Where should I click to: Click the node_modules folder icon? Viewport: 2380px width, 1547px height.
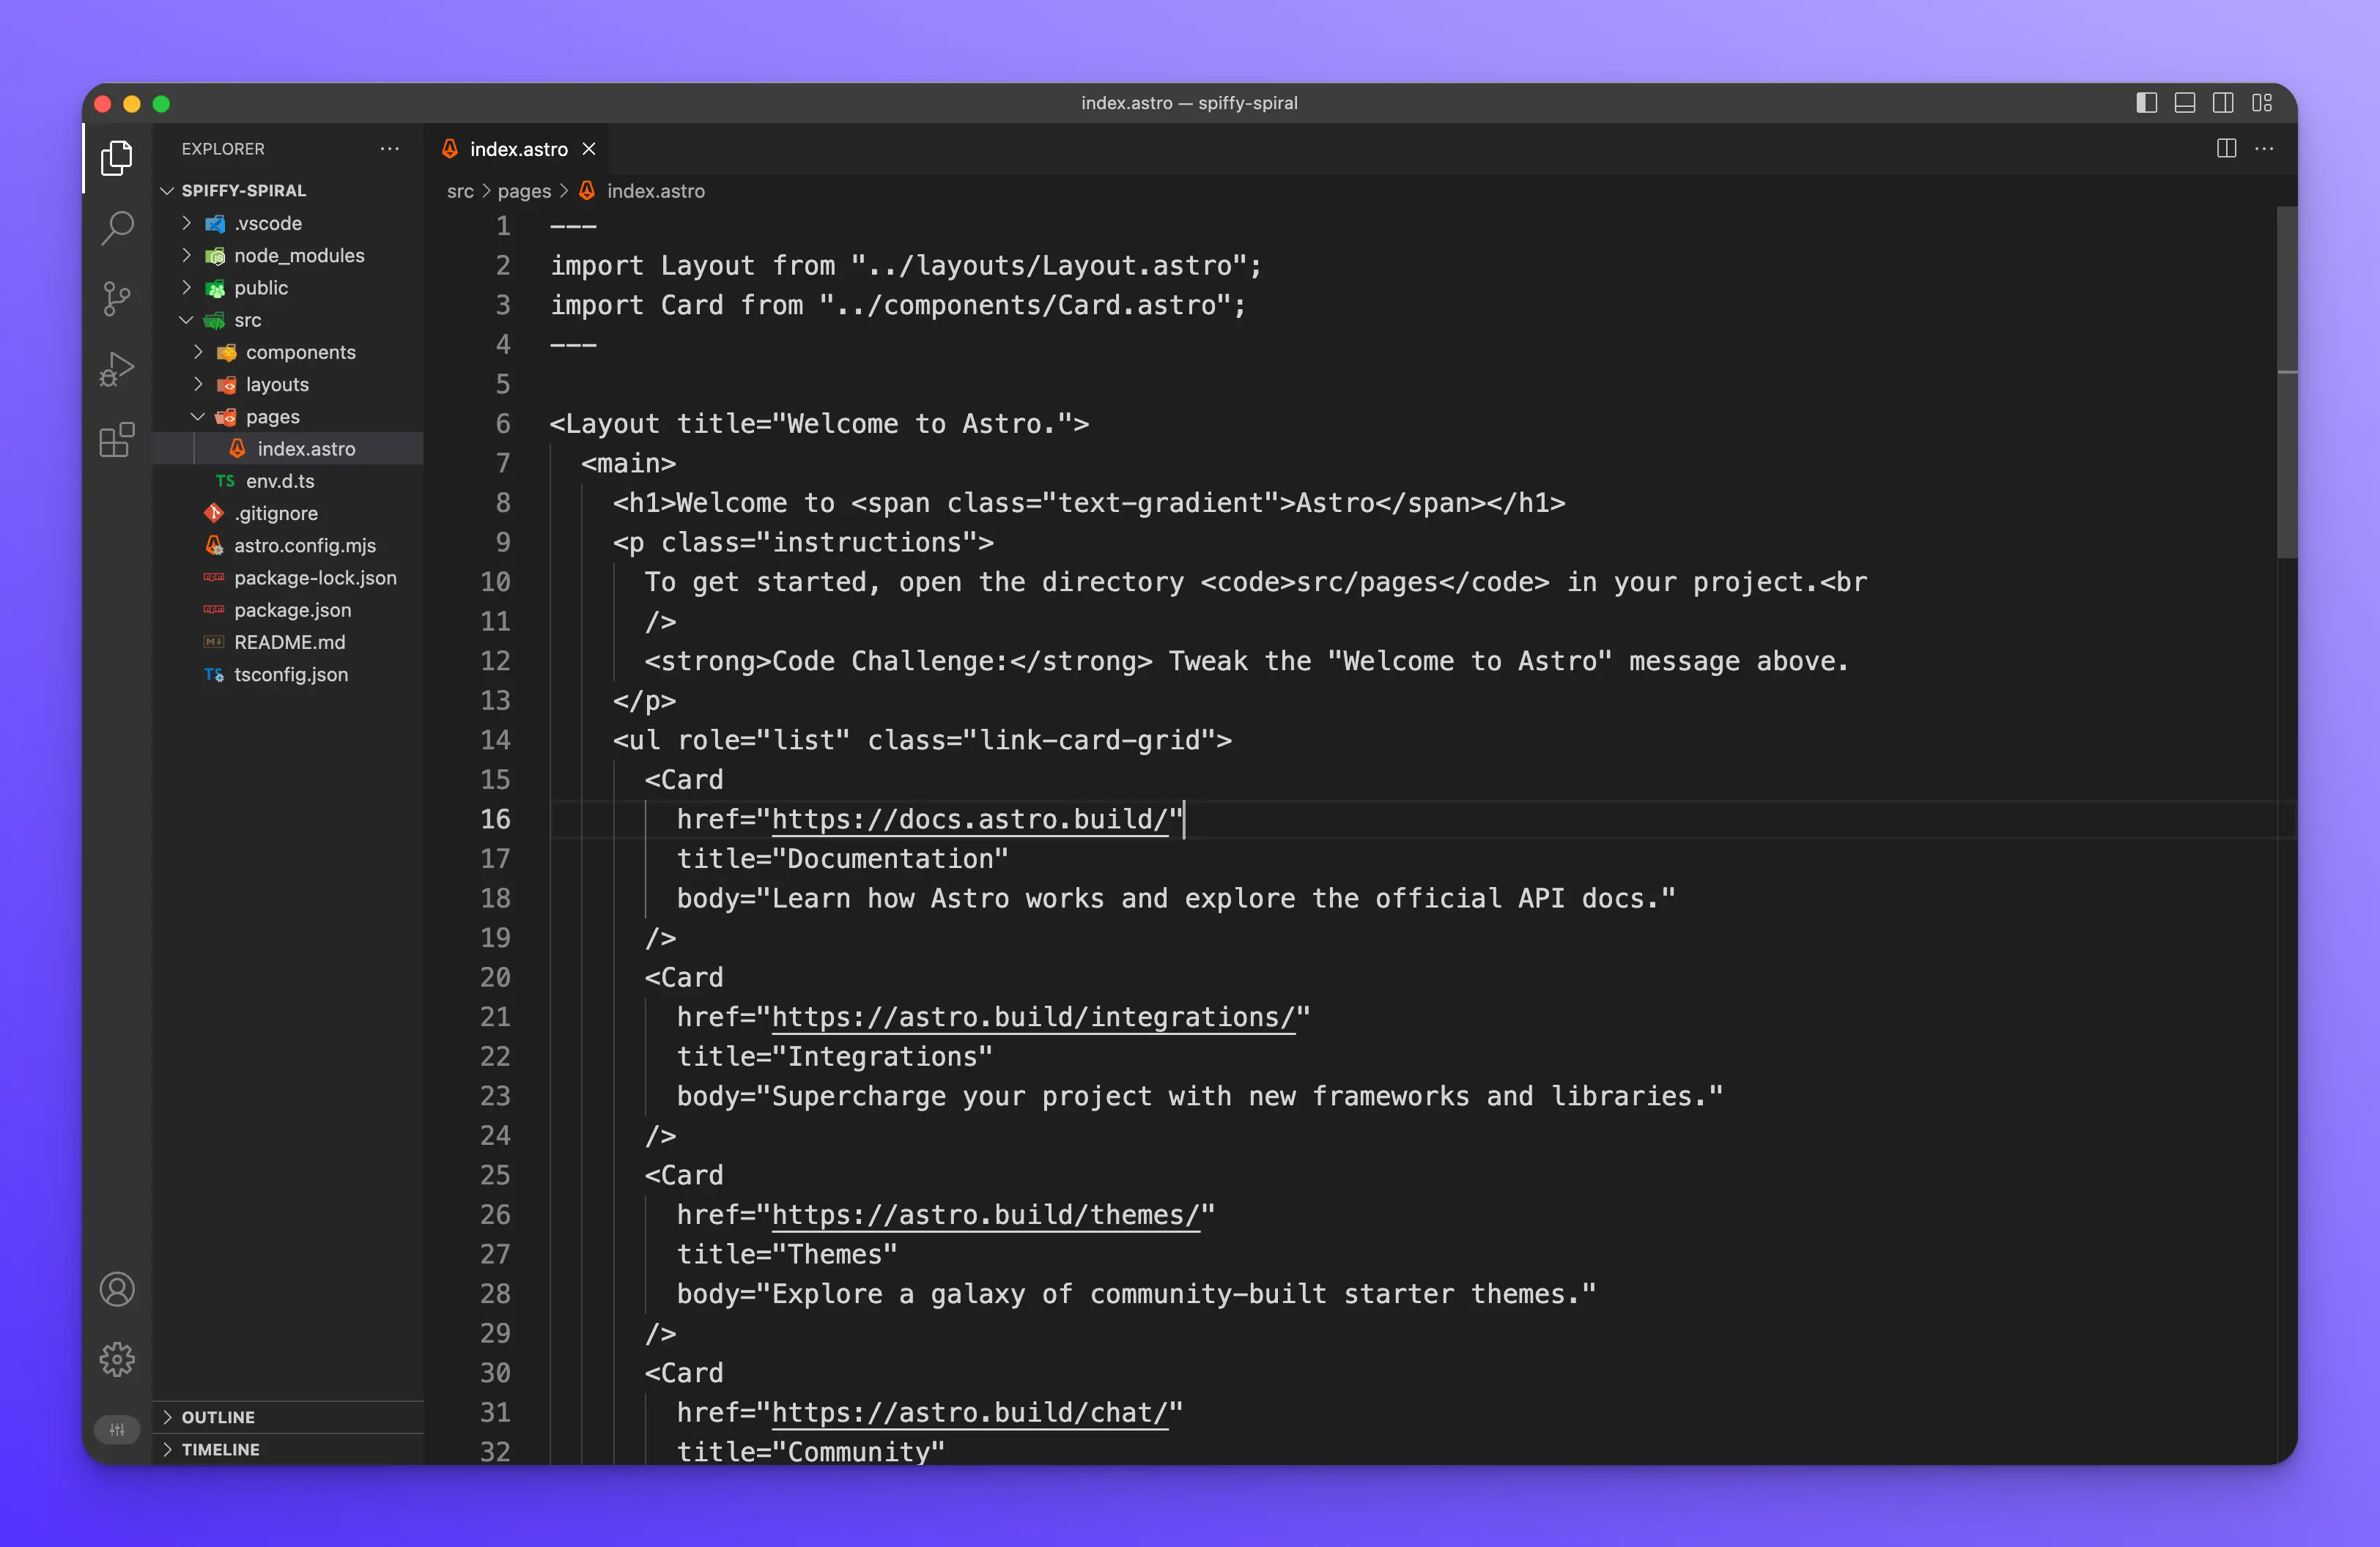pyautogui.click(x=215, y=256)
